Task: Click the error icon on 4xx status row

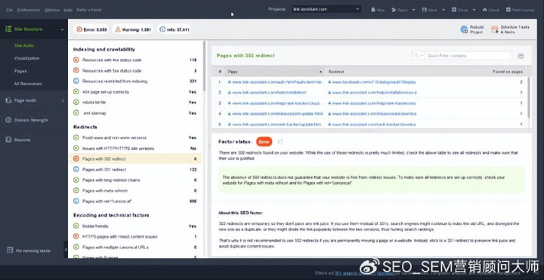Action: click(x=76, y=60)
